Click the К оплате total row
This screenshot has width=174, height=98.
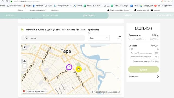pos(143,46)
